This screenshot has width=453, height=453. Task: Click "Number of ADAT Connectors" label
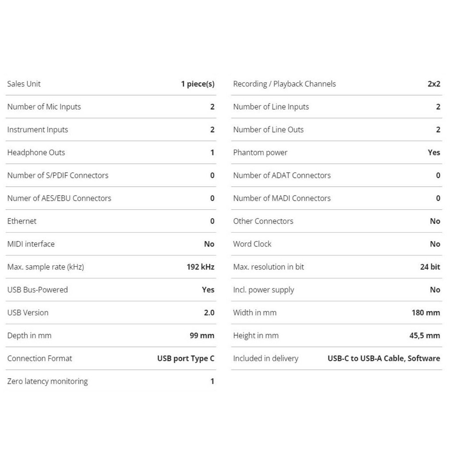(x=282, y=176)
